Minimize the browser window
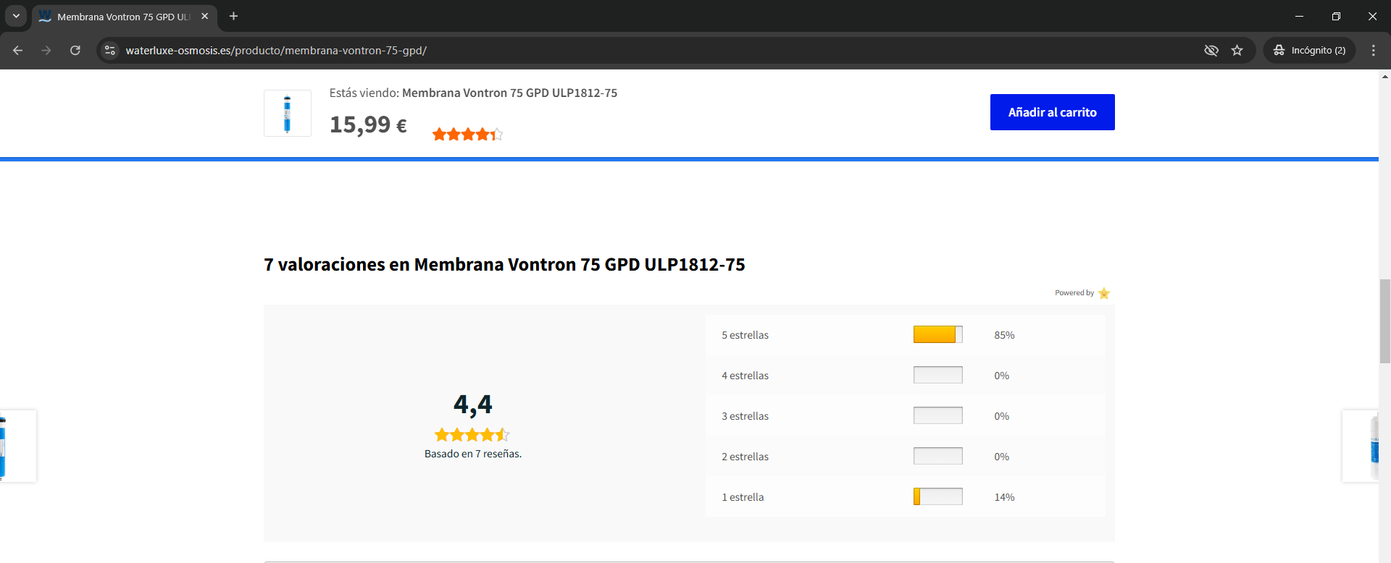The image size is (1391, 563). click(1299, 16)
